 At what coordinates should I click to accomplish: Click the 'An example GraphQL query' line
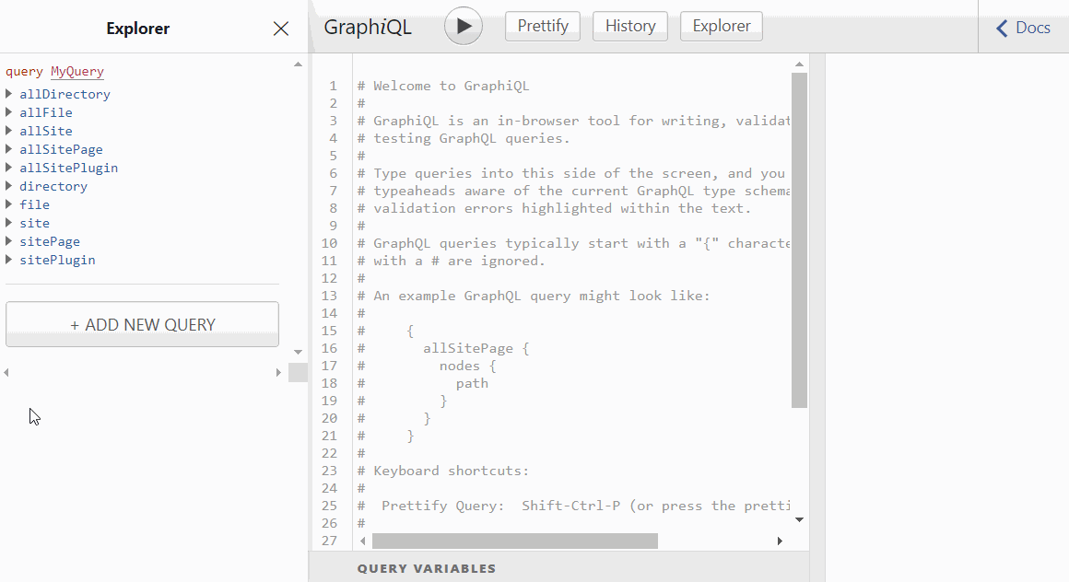[534, 296]
